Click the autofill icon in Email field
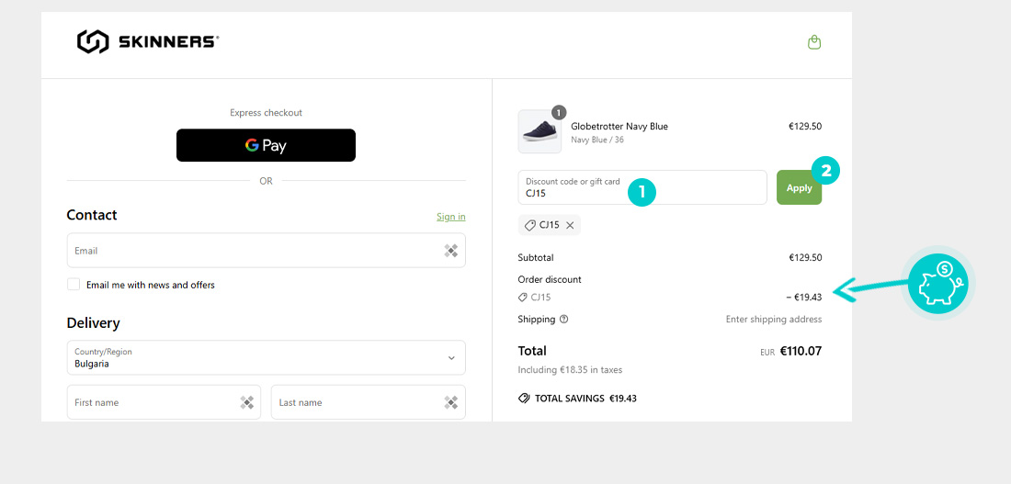 point(450,251)
